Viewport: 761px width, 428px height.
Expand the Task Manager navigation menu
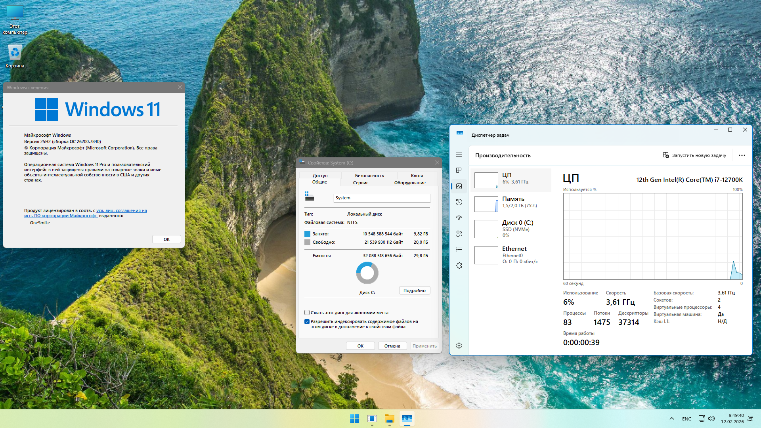click(x=459, y=155)
